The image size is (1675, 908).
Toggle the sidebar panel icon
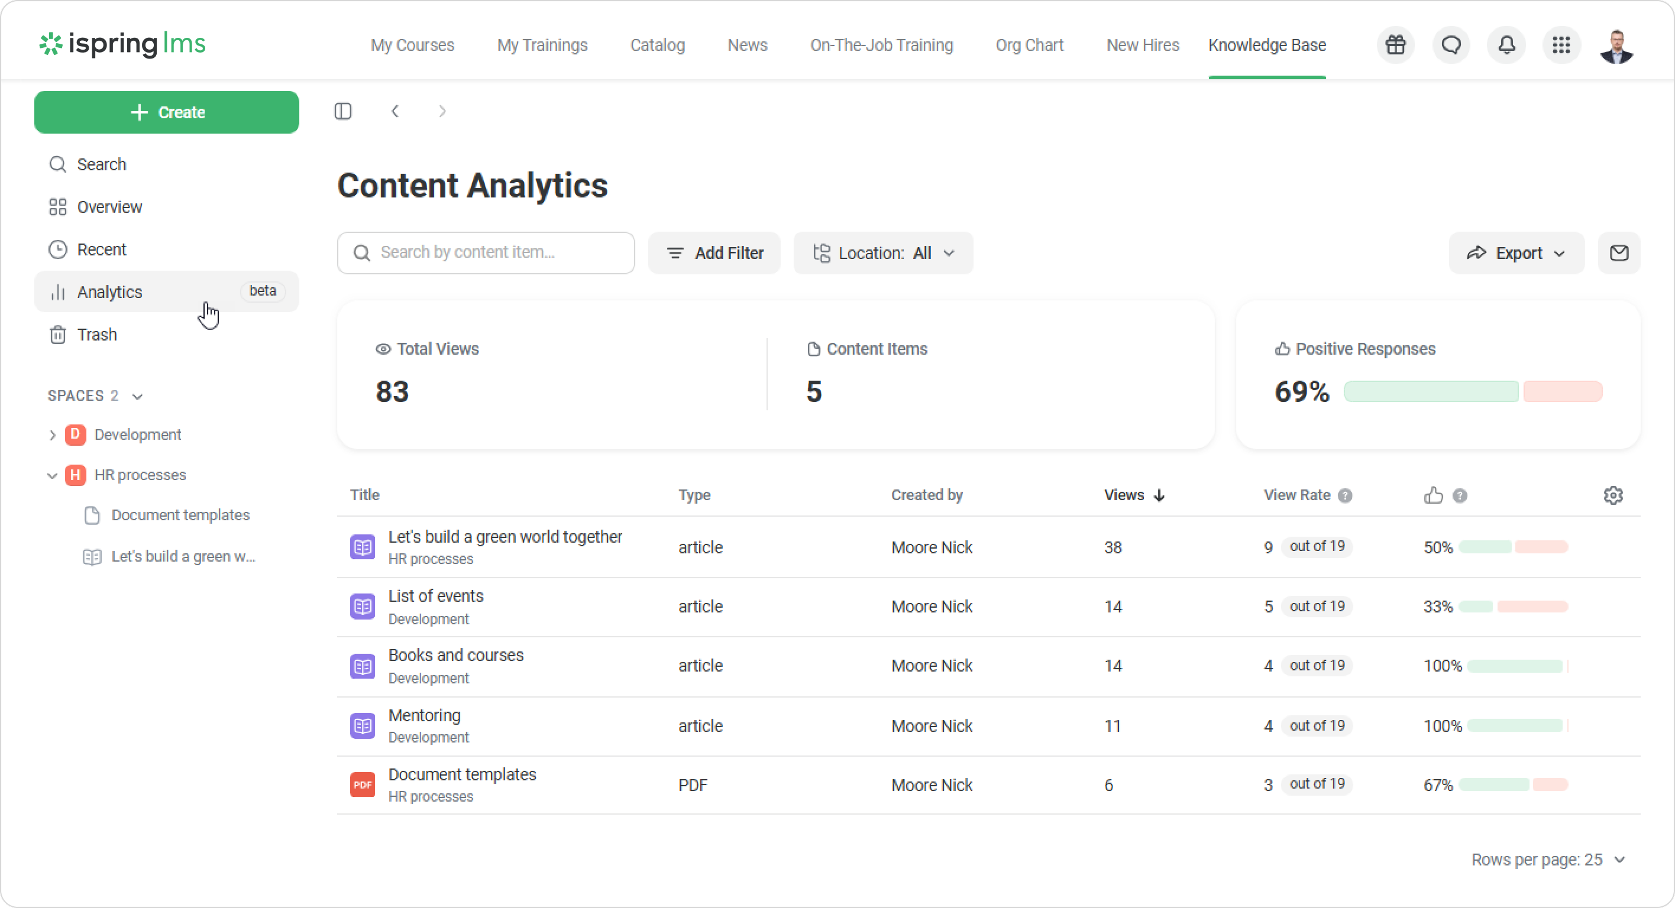[x=342, y=111]
